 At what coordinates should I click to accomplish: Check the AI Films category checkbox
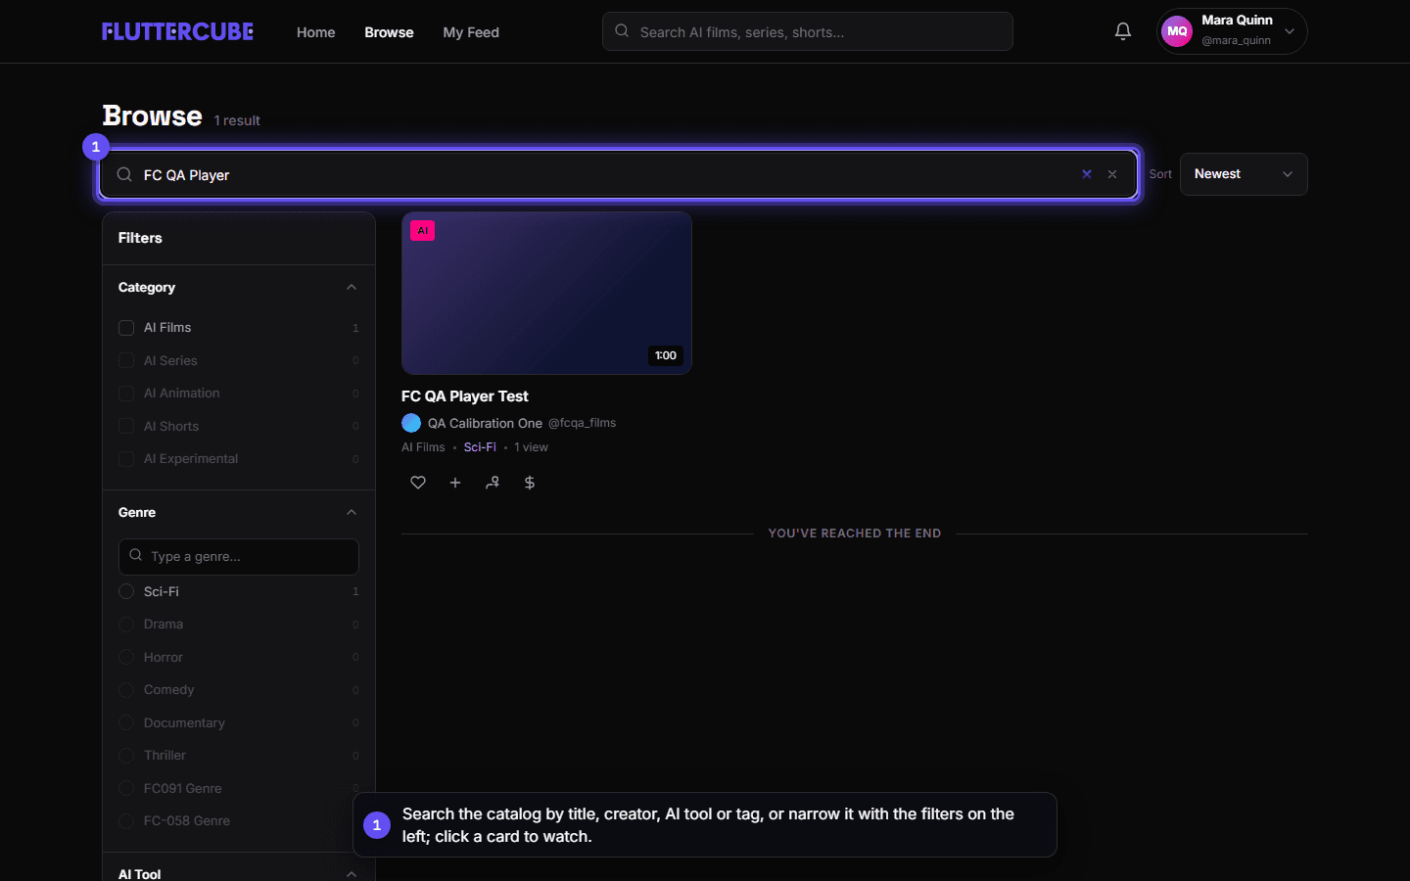click(126, 328)
